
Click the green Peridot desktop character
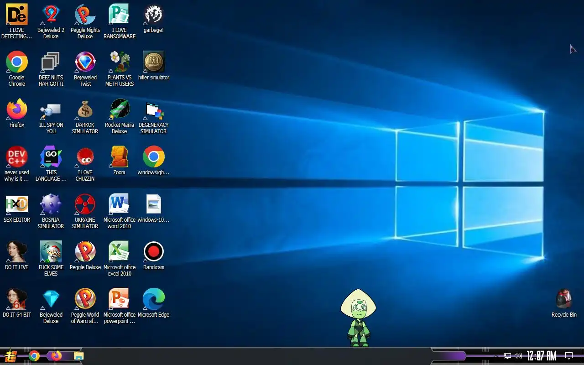359,318
